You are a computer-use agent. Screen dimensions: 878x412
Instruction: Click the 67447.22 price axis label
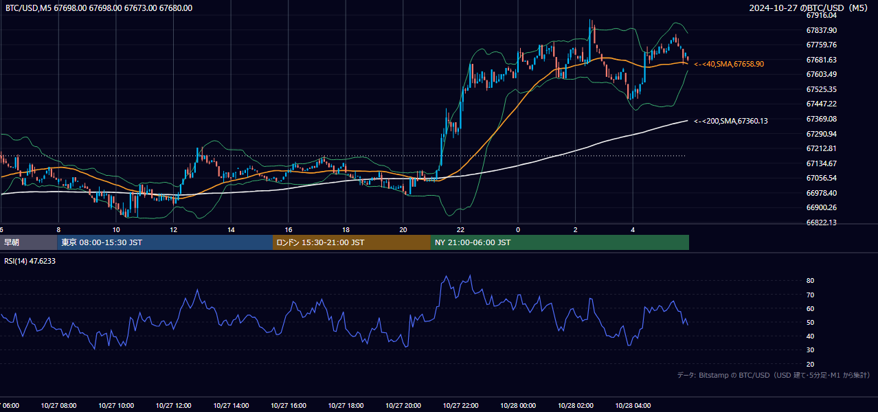(x=822, y=104)
